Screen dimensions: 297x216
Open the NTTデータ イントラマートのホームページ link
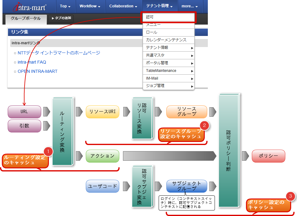click(59, 53)
